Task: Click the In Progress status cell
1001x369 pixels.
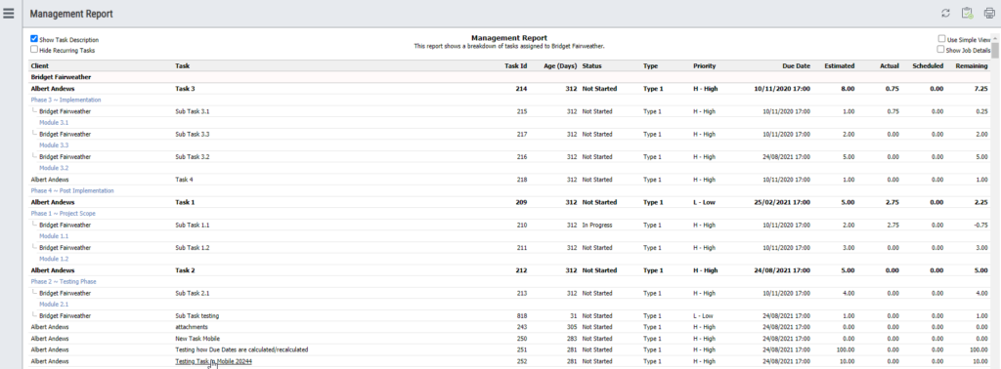Action: 596,225
